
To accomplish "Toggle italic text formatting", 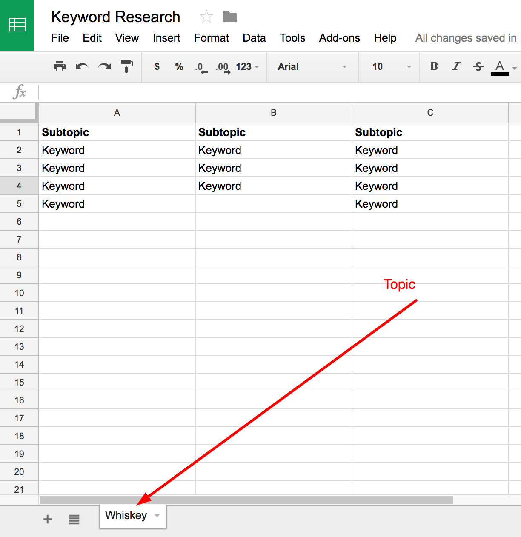I will [456, 66].
